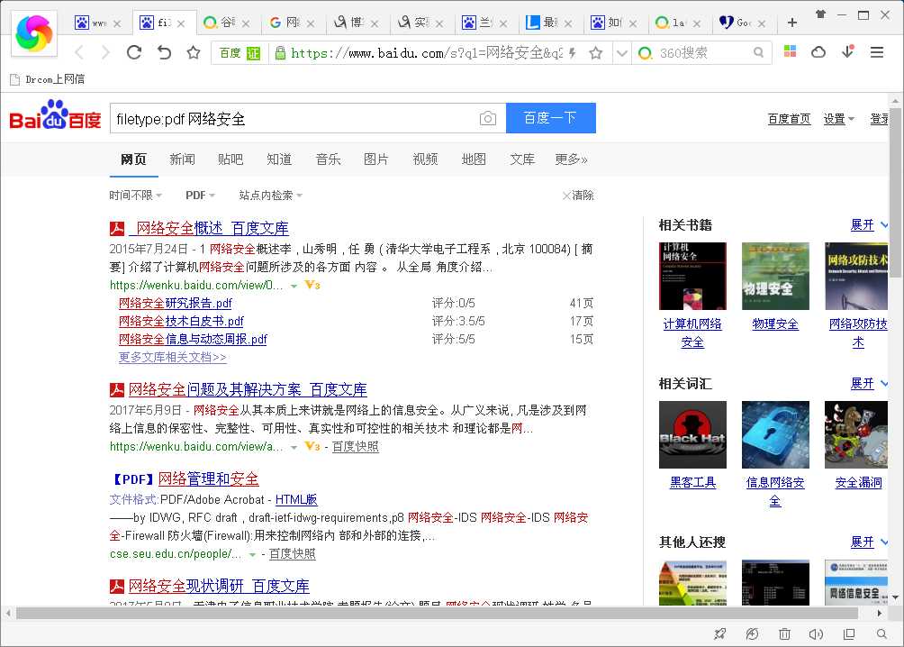Go to 百度首页 link
This screenshot has height=647, width=904.
click(789, 119)
